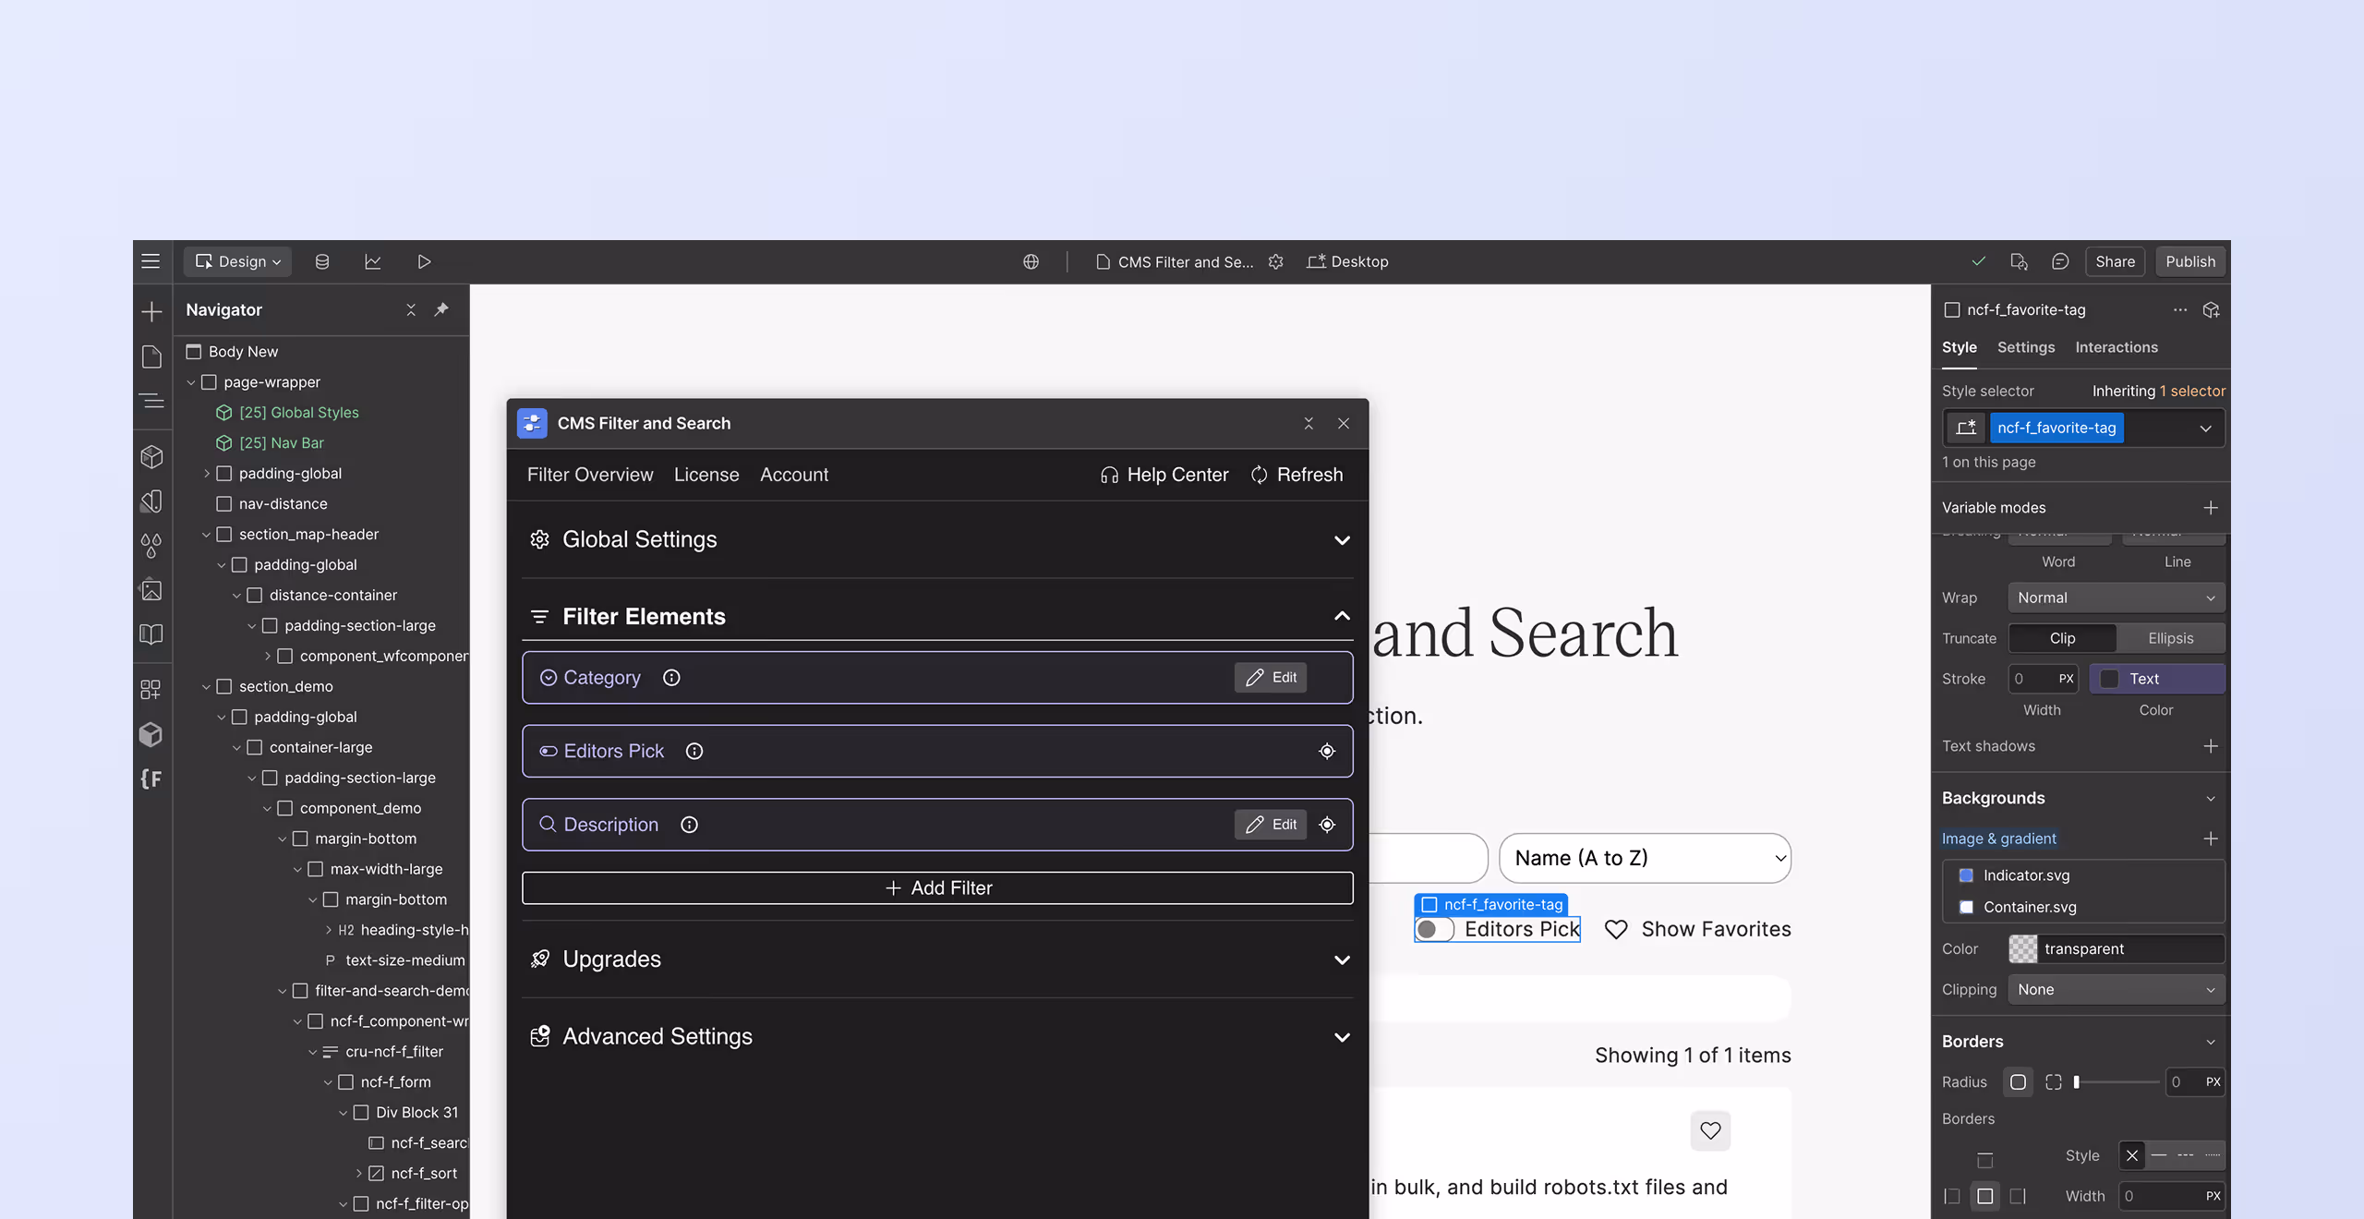
Task: Open the Wrap Normal dropdown
Action: click(x=2116, y=597)
